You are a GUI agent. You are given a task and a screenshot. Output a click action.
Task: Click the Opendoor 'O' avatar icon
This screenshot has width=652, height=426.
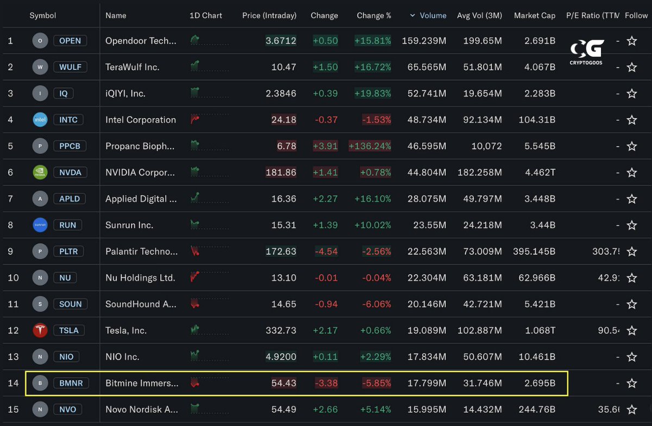(40, 41)
